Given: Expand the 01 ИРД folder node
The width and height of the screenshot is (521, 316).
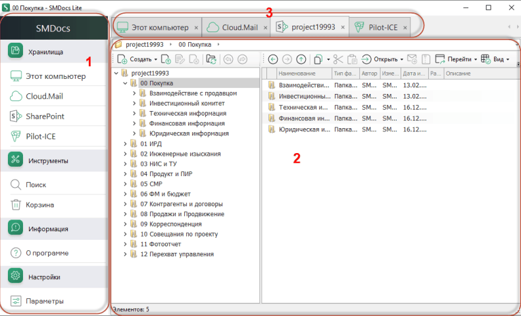Looking at the screenshot, I should [x=125, y=143].
